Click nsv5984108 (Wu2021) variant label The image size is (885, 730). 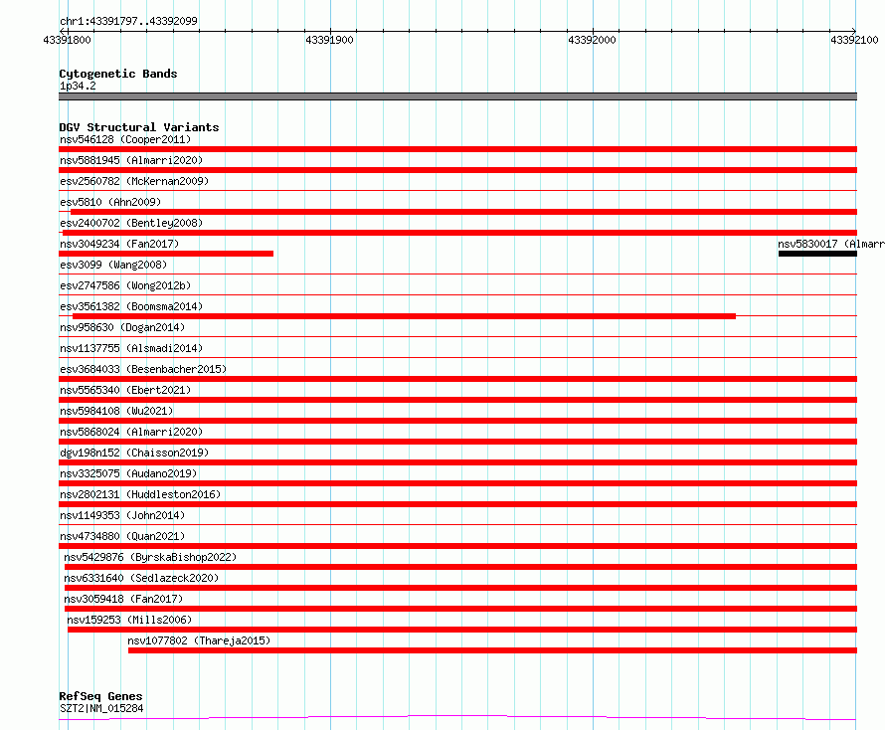click(x=116, y=411)
